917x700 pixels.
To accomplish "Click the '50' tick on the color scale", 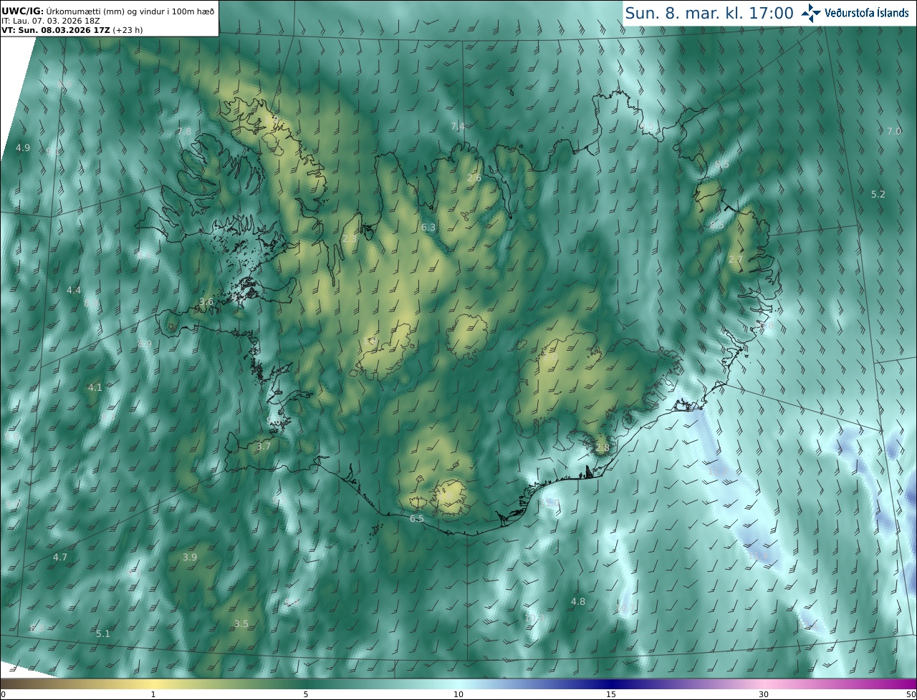I will (911, 694).
